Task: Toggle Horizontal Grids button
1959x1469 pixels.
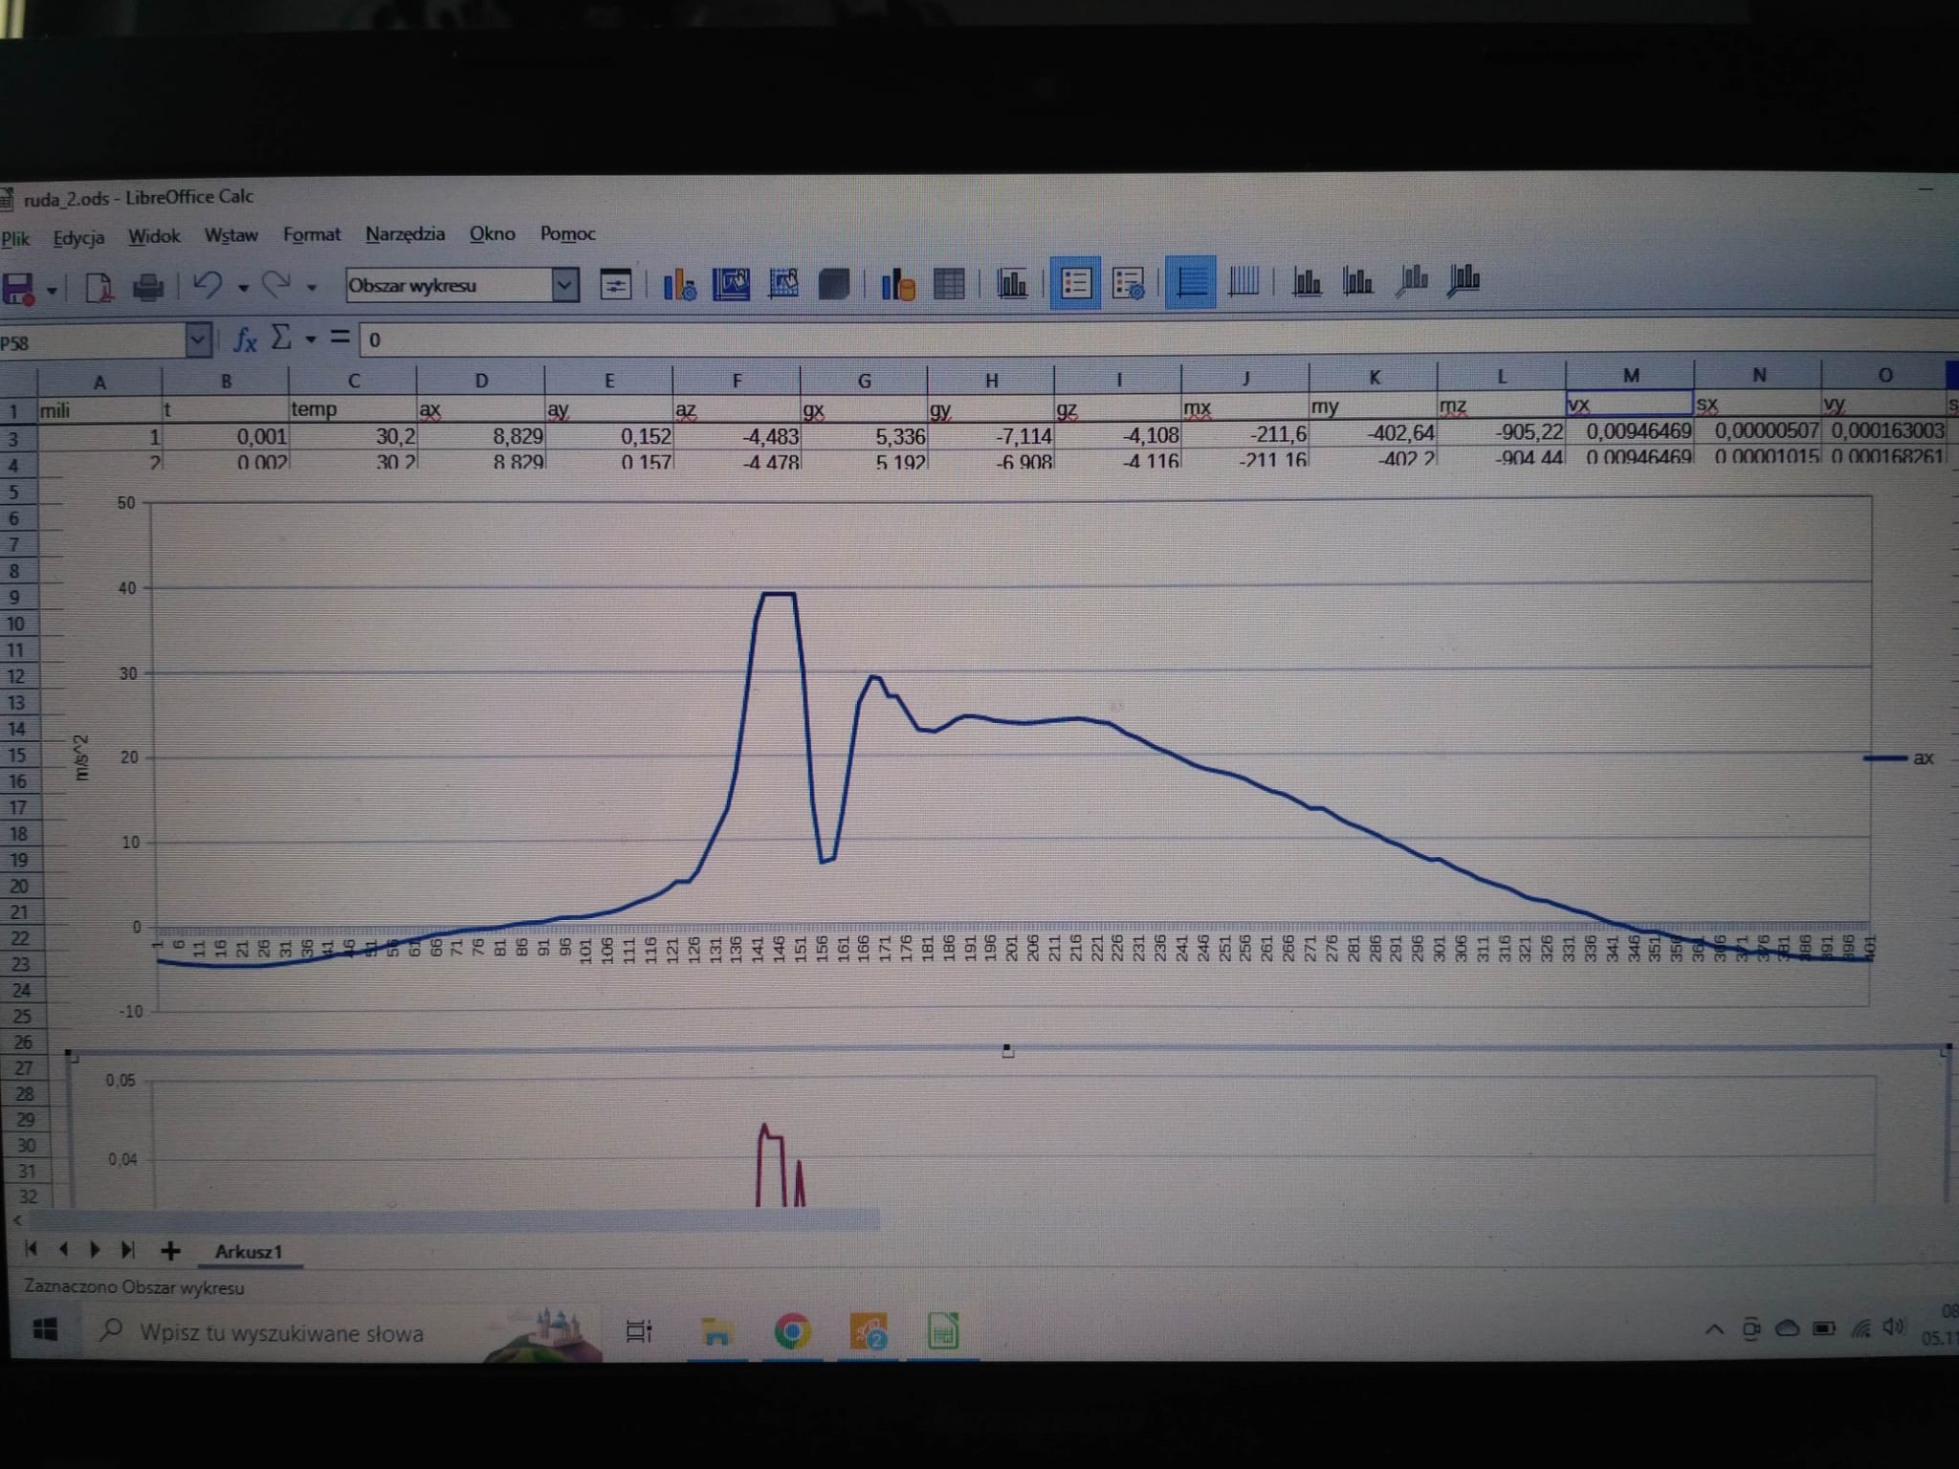Action: click(x=1191, y=282)
